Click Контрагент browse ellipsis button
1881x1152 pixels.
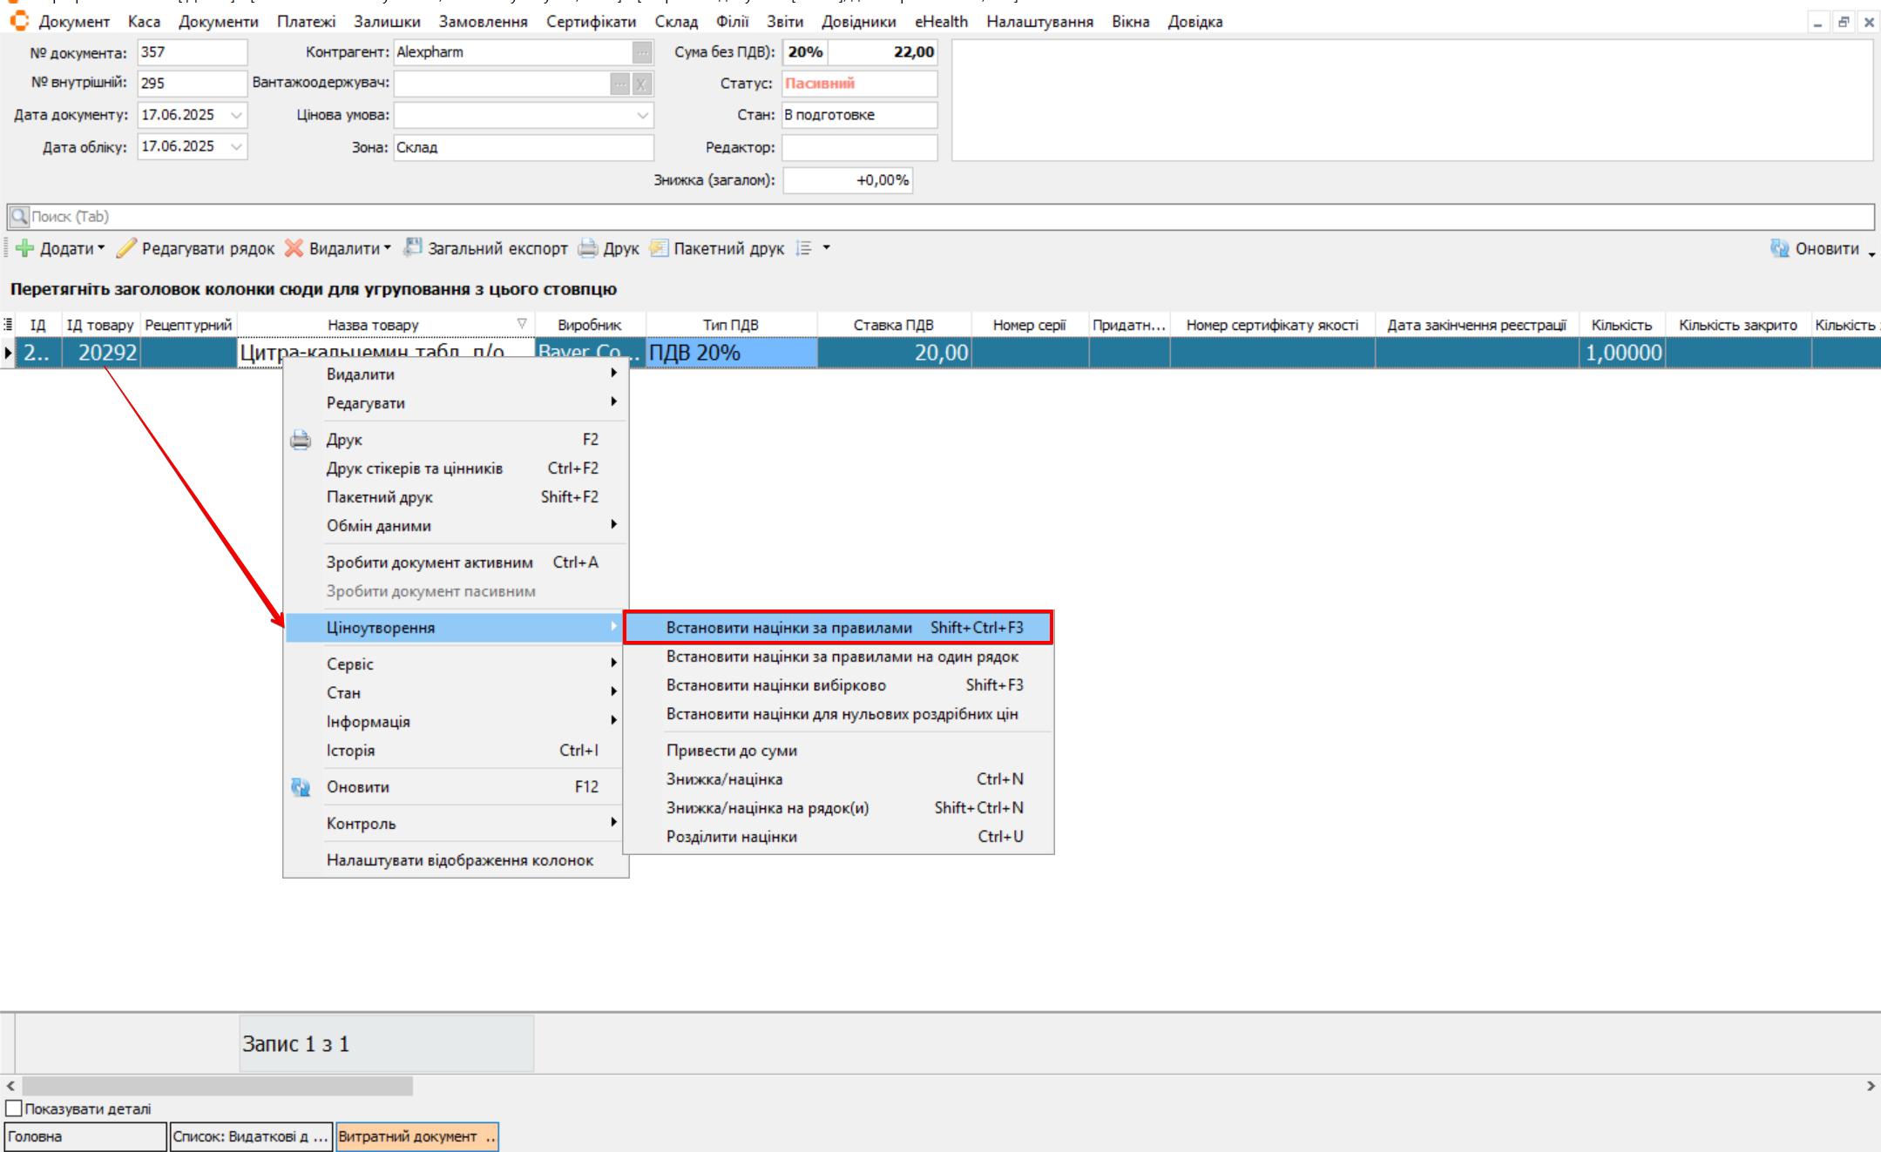coord(641,52)
